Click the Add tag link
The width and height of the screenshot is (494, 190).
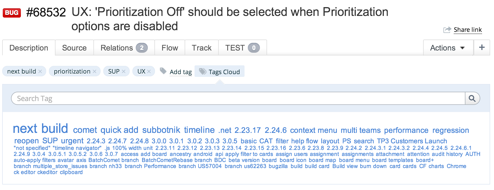[181, 72]
